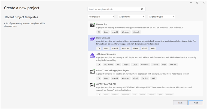Viewport: 207px width, 109px height.
Task: Select the ASP.NET Core Web App Razor Pages icon
Action: click(x=92, y=72)
